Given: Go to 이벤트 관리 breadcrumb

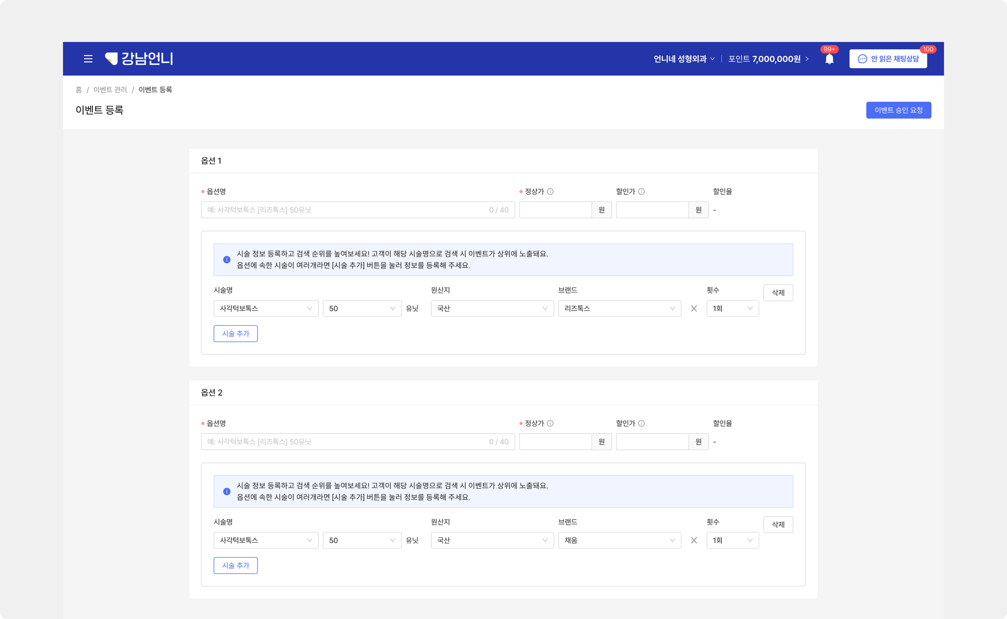Looking at the screenshot, I should click(x=110, y=89).
